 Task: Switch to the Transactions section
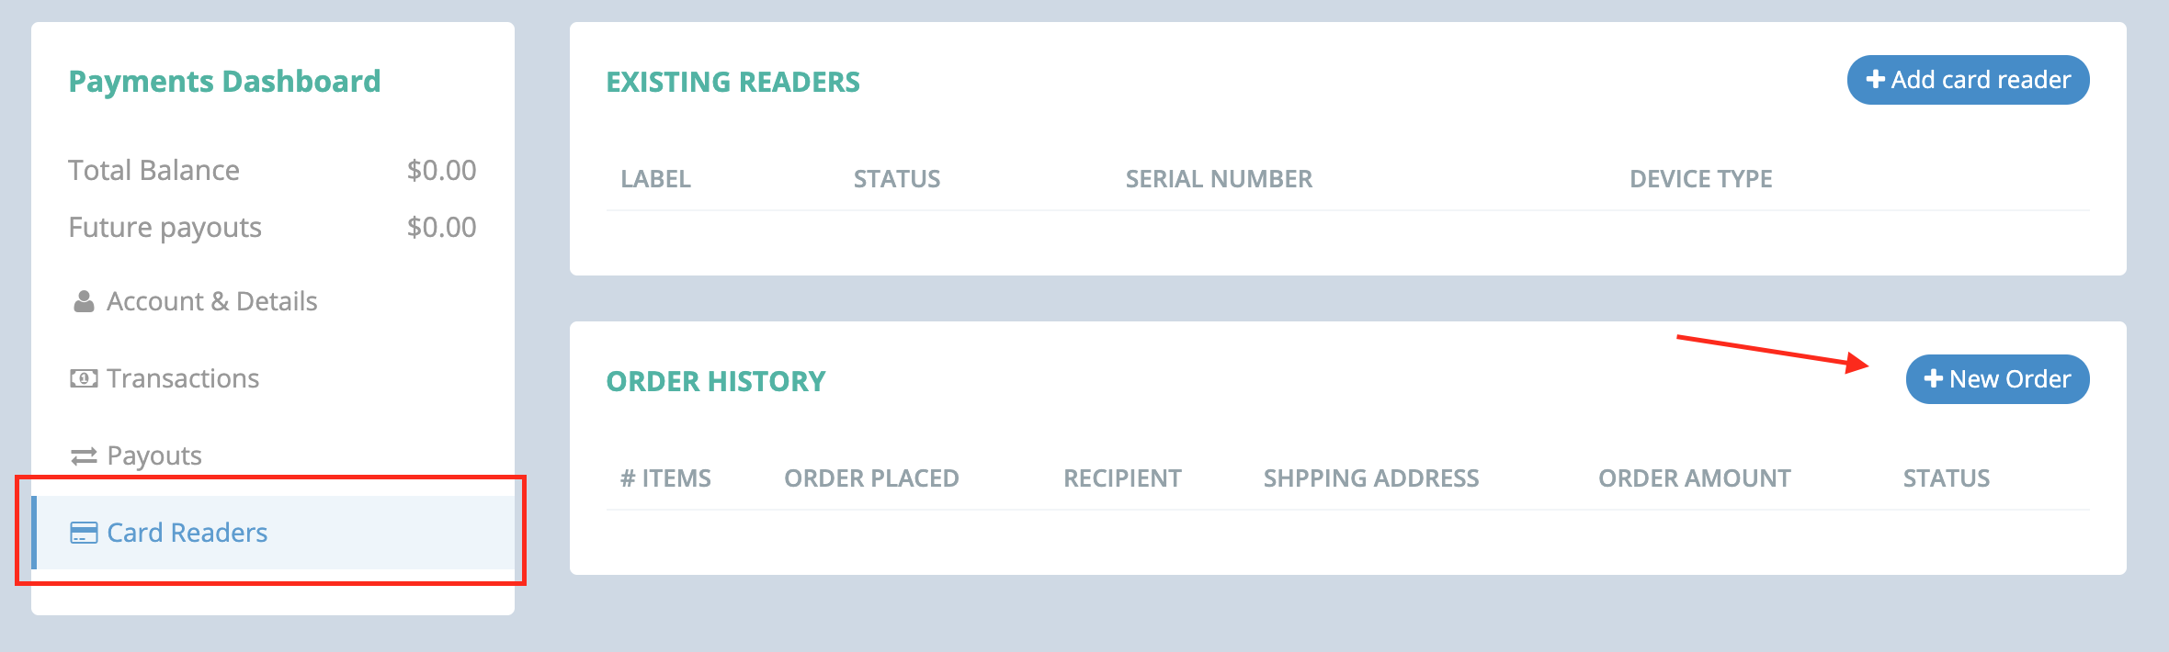point(182,377)
